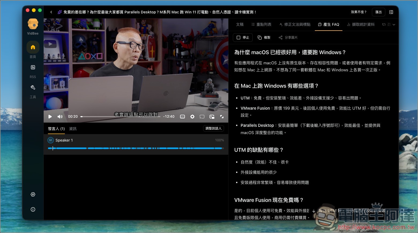Open the 首頁 home sidebar icon
Image resolution: width=418 pixels, height=233 pixels.
coord(33,47)
